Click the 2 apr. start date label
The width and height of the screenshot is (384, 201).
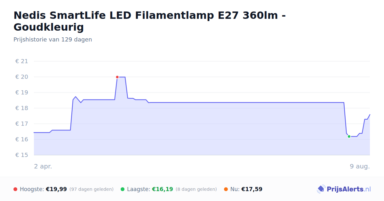43,166
